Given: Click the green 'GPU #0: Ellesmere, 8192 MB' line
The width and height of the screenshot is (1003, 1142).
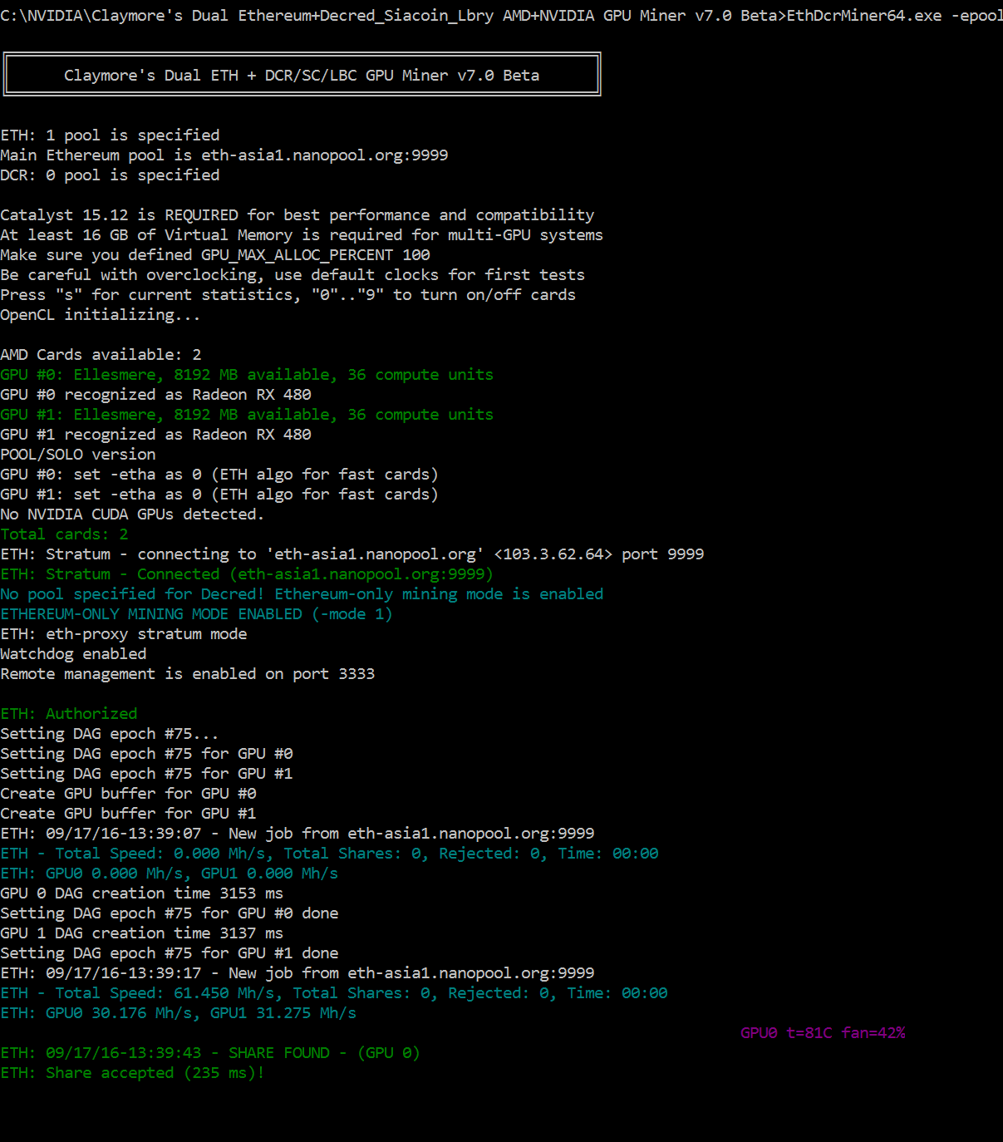Looking at the screenshot, I should coord(247,375).
